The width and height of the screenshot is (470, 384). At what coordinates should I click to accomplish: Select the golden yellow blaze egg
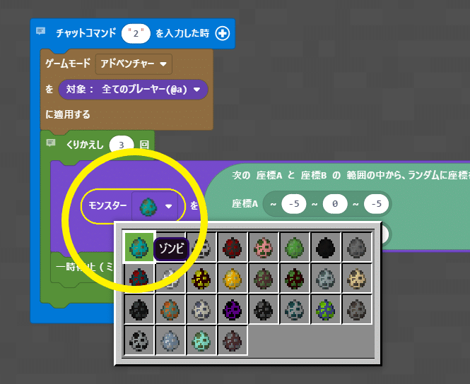coord(232,279)
